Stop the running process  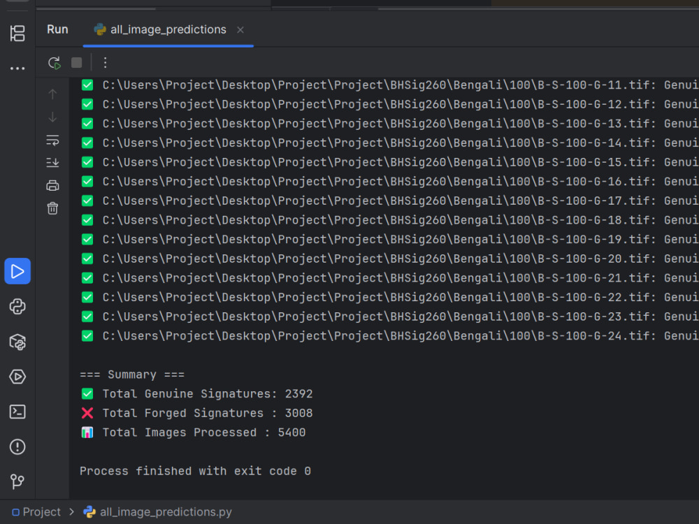coord(77,63)
